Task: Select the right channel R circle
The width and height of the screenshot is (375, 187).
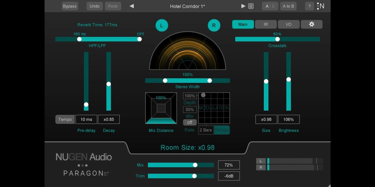Action: point(214,25)
